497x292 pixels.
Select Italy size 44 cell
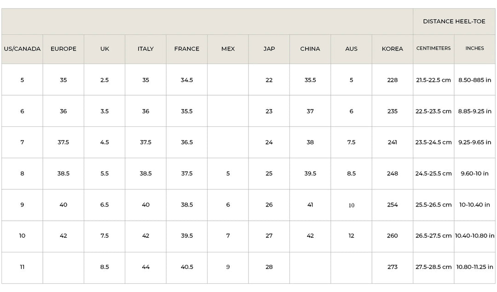click(x=145, y=267)
